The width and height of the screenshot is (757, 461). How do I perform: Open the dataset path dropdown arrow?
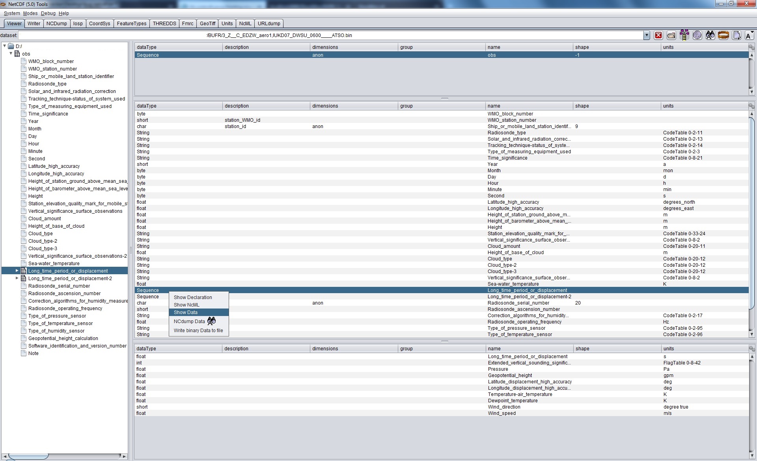647,35
